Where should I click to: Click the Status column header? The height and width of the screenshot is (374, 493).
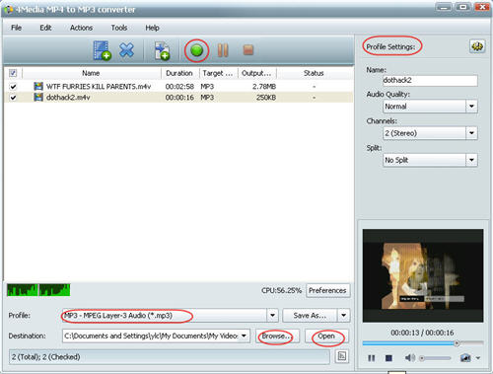tap(314, 73)
